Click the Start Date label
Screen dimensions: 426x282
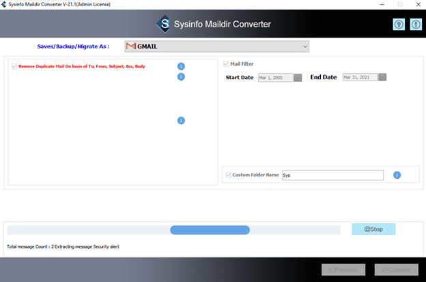[240, 78]
